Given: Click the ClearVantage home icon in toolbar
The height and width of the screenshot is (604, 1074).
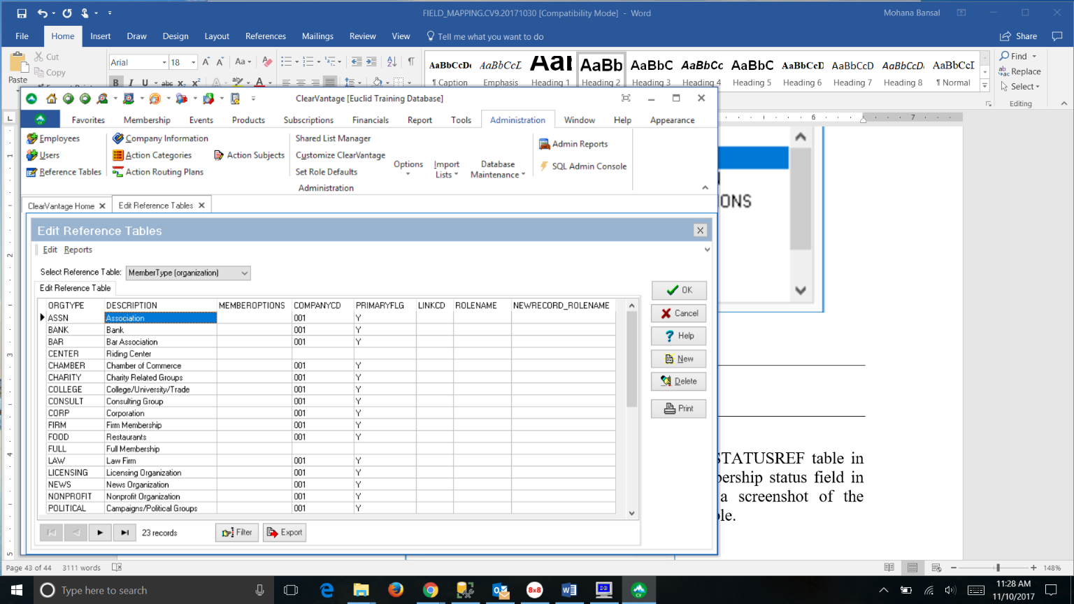Looking at the screenshot, I should click(x=52, y=99).
